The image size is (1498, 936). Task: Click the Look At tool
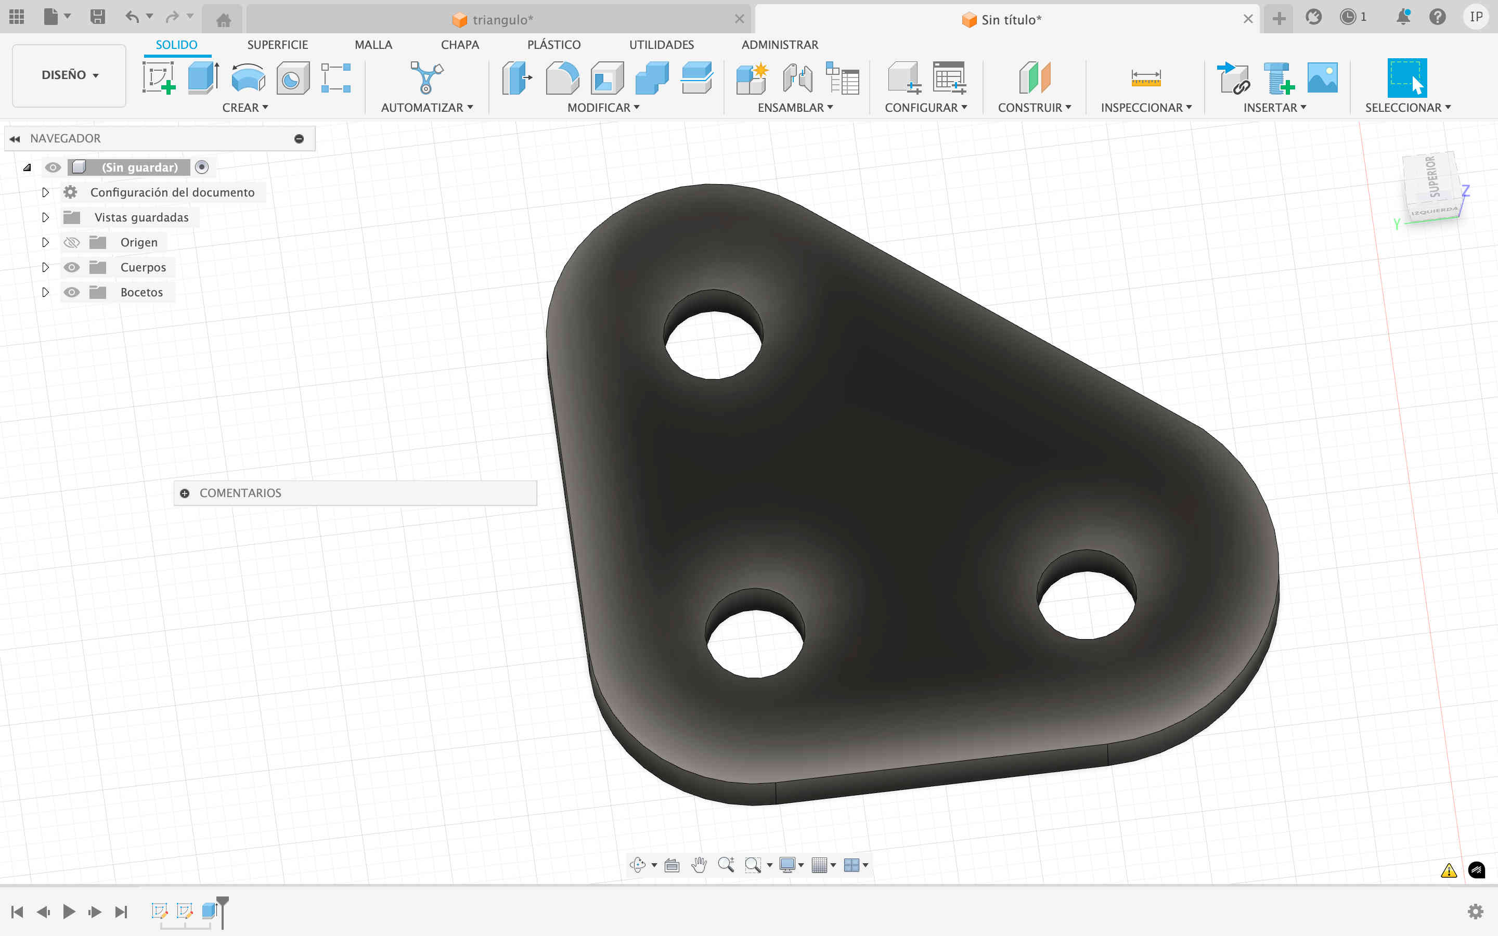671,865
